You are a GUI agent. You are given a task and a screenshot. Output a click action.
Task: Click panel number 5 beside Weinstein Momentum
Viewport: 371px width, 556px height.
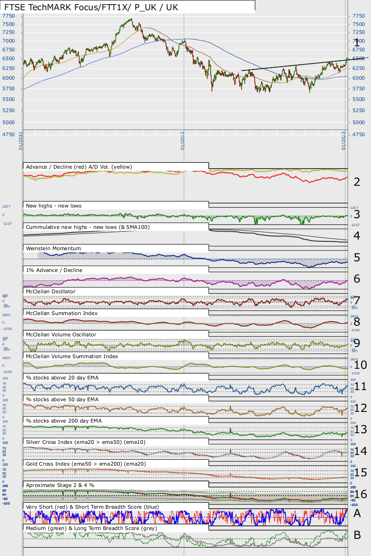point(357,258)
